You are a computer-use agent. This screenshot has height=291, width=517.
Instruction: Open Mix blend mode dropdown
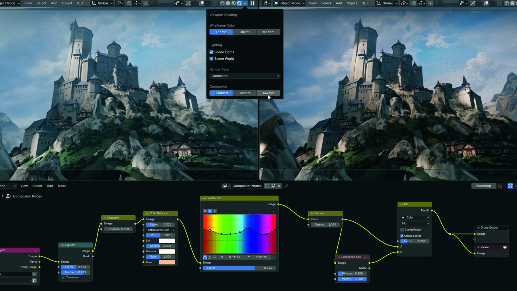pyautogui.click(x=415, y=223)
